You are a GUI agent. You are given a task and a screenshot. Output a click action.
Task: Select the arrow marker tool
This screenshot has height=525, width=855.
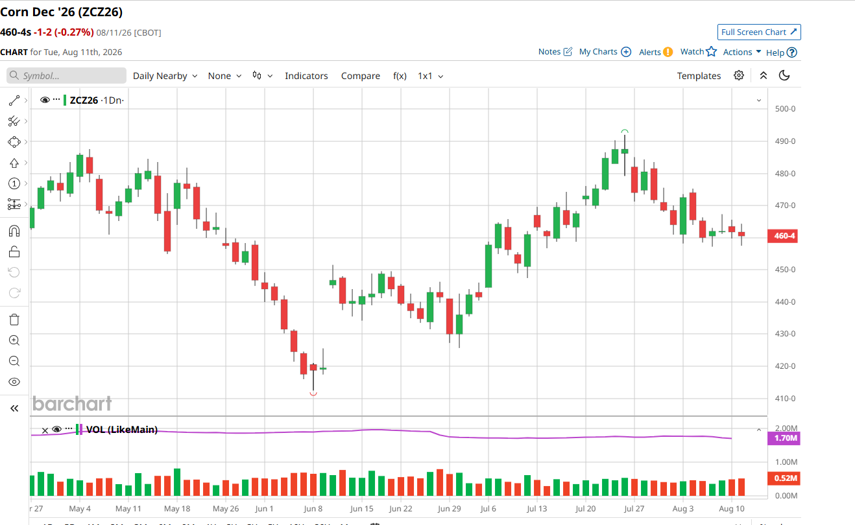(x=14, y=163)
